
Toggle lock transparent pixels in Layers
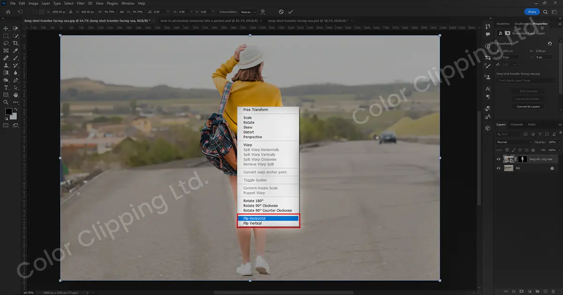point(507,150)
